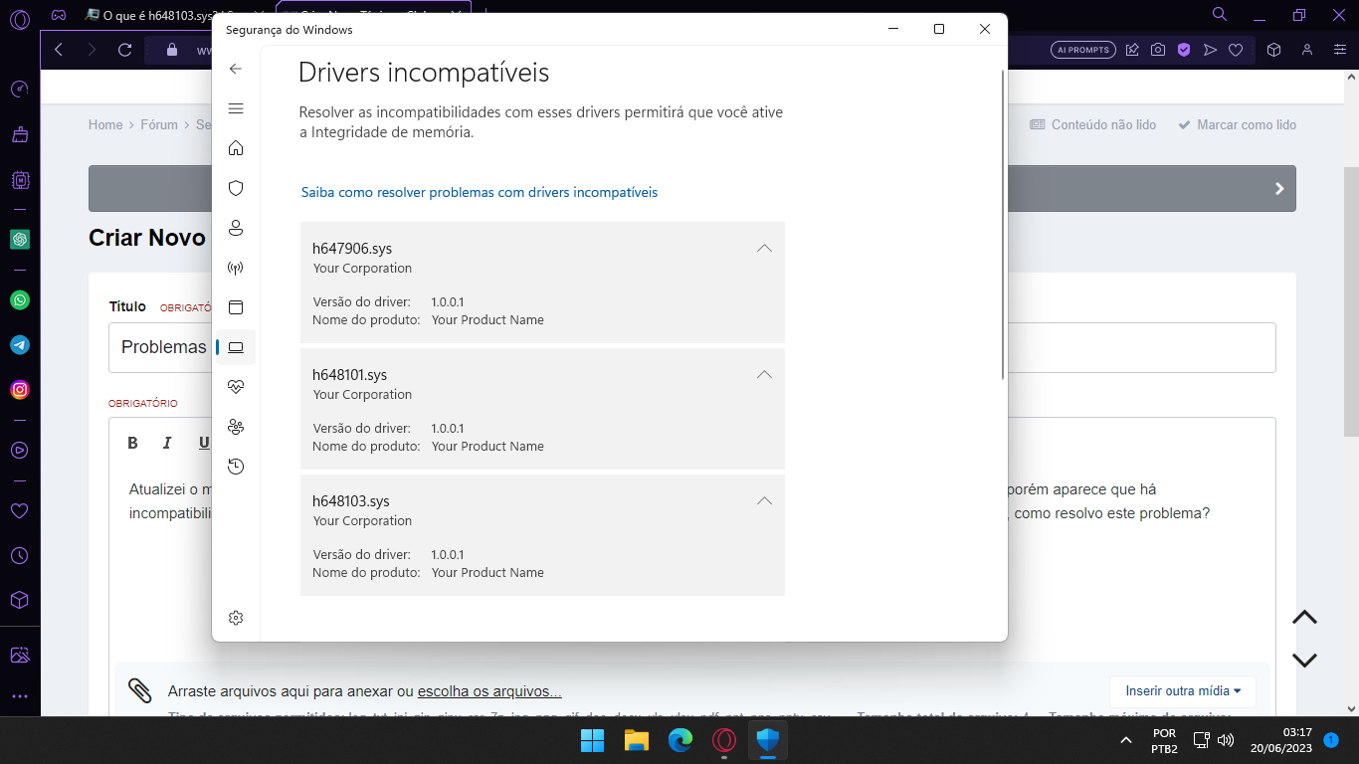Click the forum Título input field

[x=691, y=347]
